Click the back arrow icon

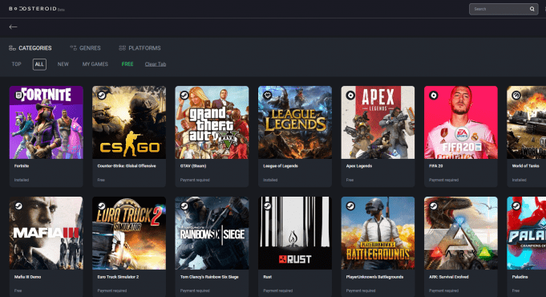point(14,26)
